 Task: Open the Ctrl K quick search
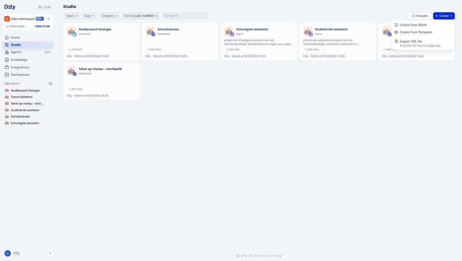[45, 7]
